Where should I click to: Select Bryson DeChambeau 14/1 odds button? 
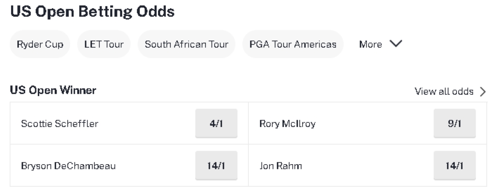pos(216,166)
